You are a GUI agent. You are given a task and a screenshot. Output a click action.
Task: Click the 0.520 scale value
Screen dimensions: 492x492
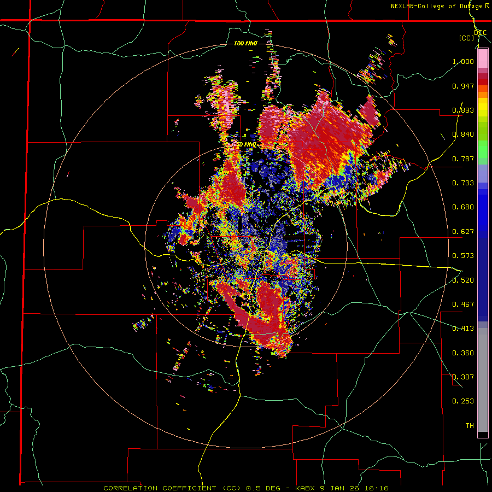(x=463, y=280)
